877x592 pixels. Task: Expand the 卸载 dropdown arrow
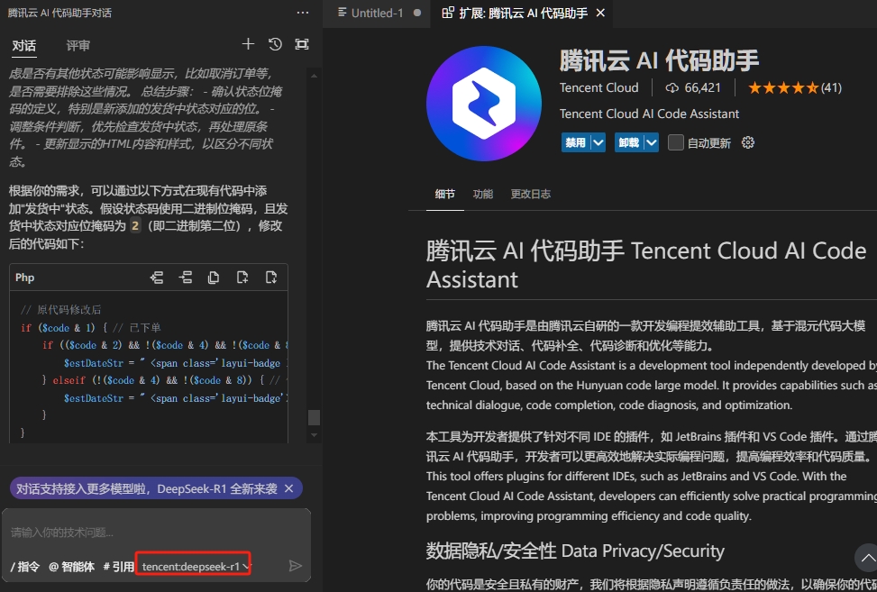pos(651,142)
